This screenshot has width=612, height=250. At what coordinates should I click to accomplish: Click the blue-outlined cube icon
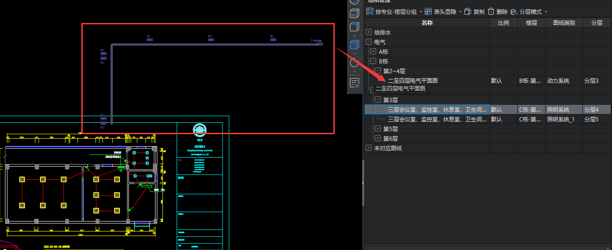(354, 45)
